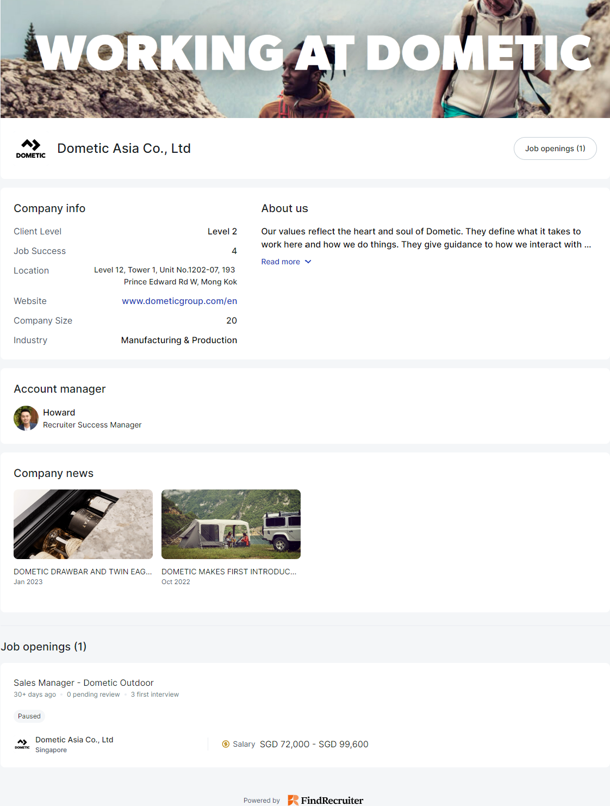
Task: Open DOMETIC DRAWBAR AND TWIN EAG... headline
Action: [x=83, y=572]
